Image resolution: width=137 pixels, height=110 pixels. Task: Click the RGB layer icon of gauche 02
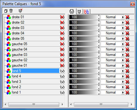[x=9, y=60]
